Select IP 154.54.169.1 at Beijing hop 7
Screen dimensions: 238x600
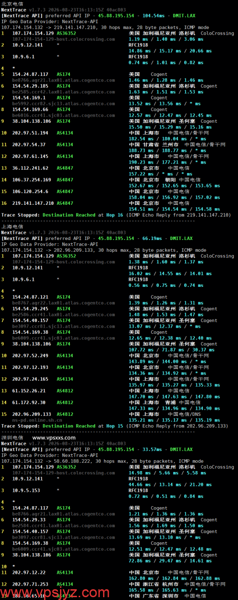pyautogui.click(x=29, y=97)
